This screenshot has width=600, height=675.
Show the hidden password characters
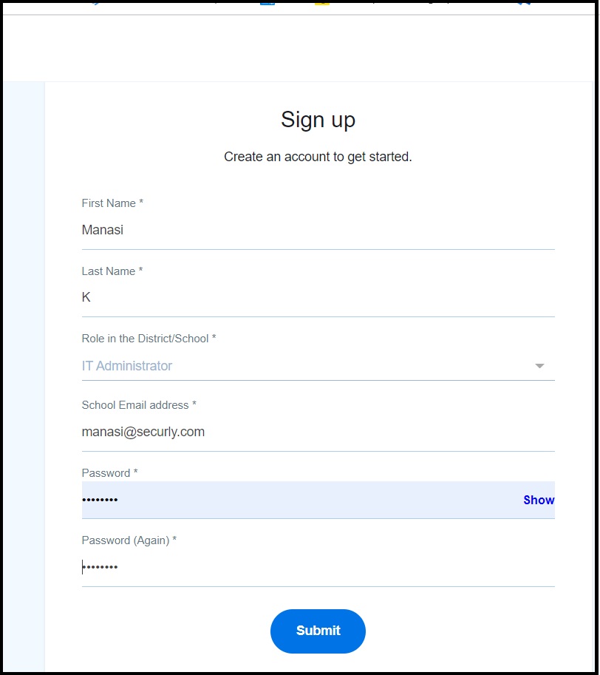(539, 500)
